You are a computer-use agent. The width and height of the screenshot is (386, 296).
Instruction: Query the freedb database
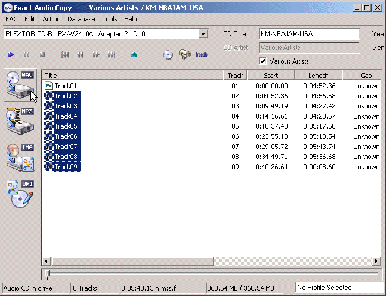(202, 55)
